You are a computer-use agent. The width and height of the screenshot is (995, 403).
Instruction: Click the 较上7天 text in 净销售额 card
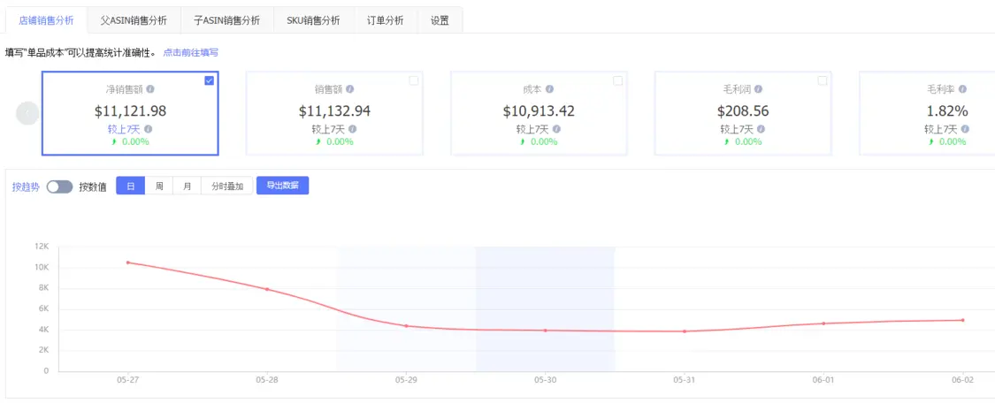[124, 129]
